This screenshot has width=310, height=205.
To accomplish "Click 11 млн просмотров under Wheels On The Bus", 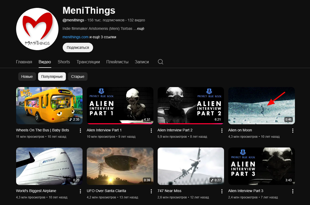I will (x=30, y=137).
